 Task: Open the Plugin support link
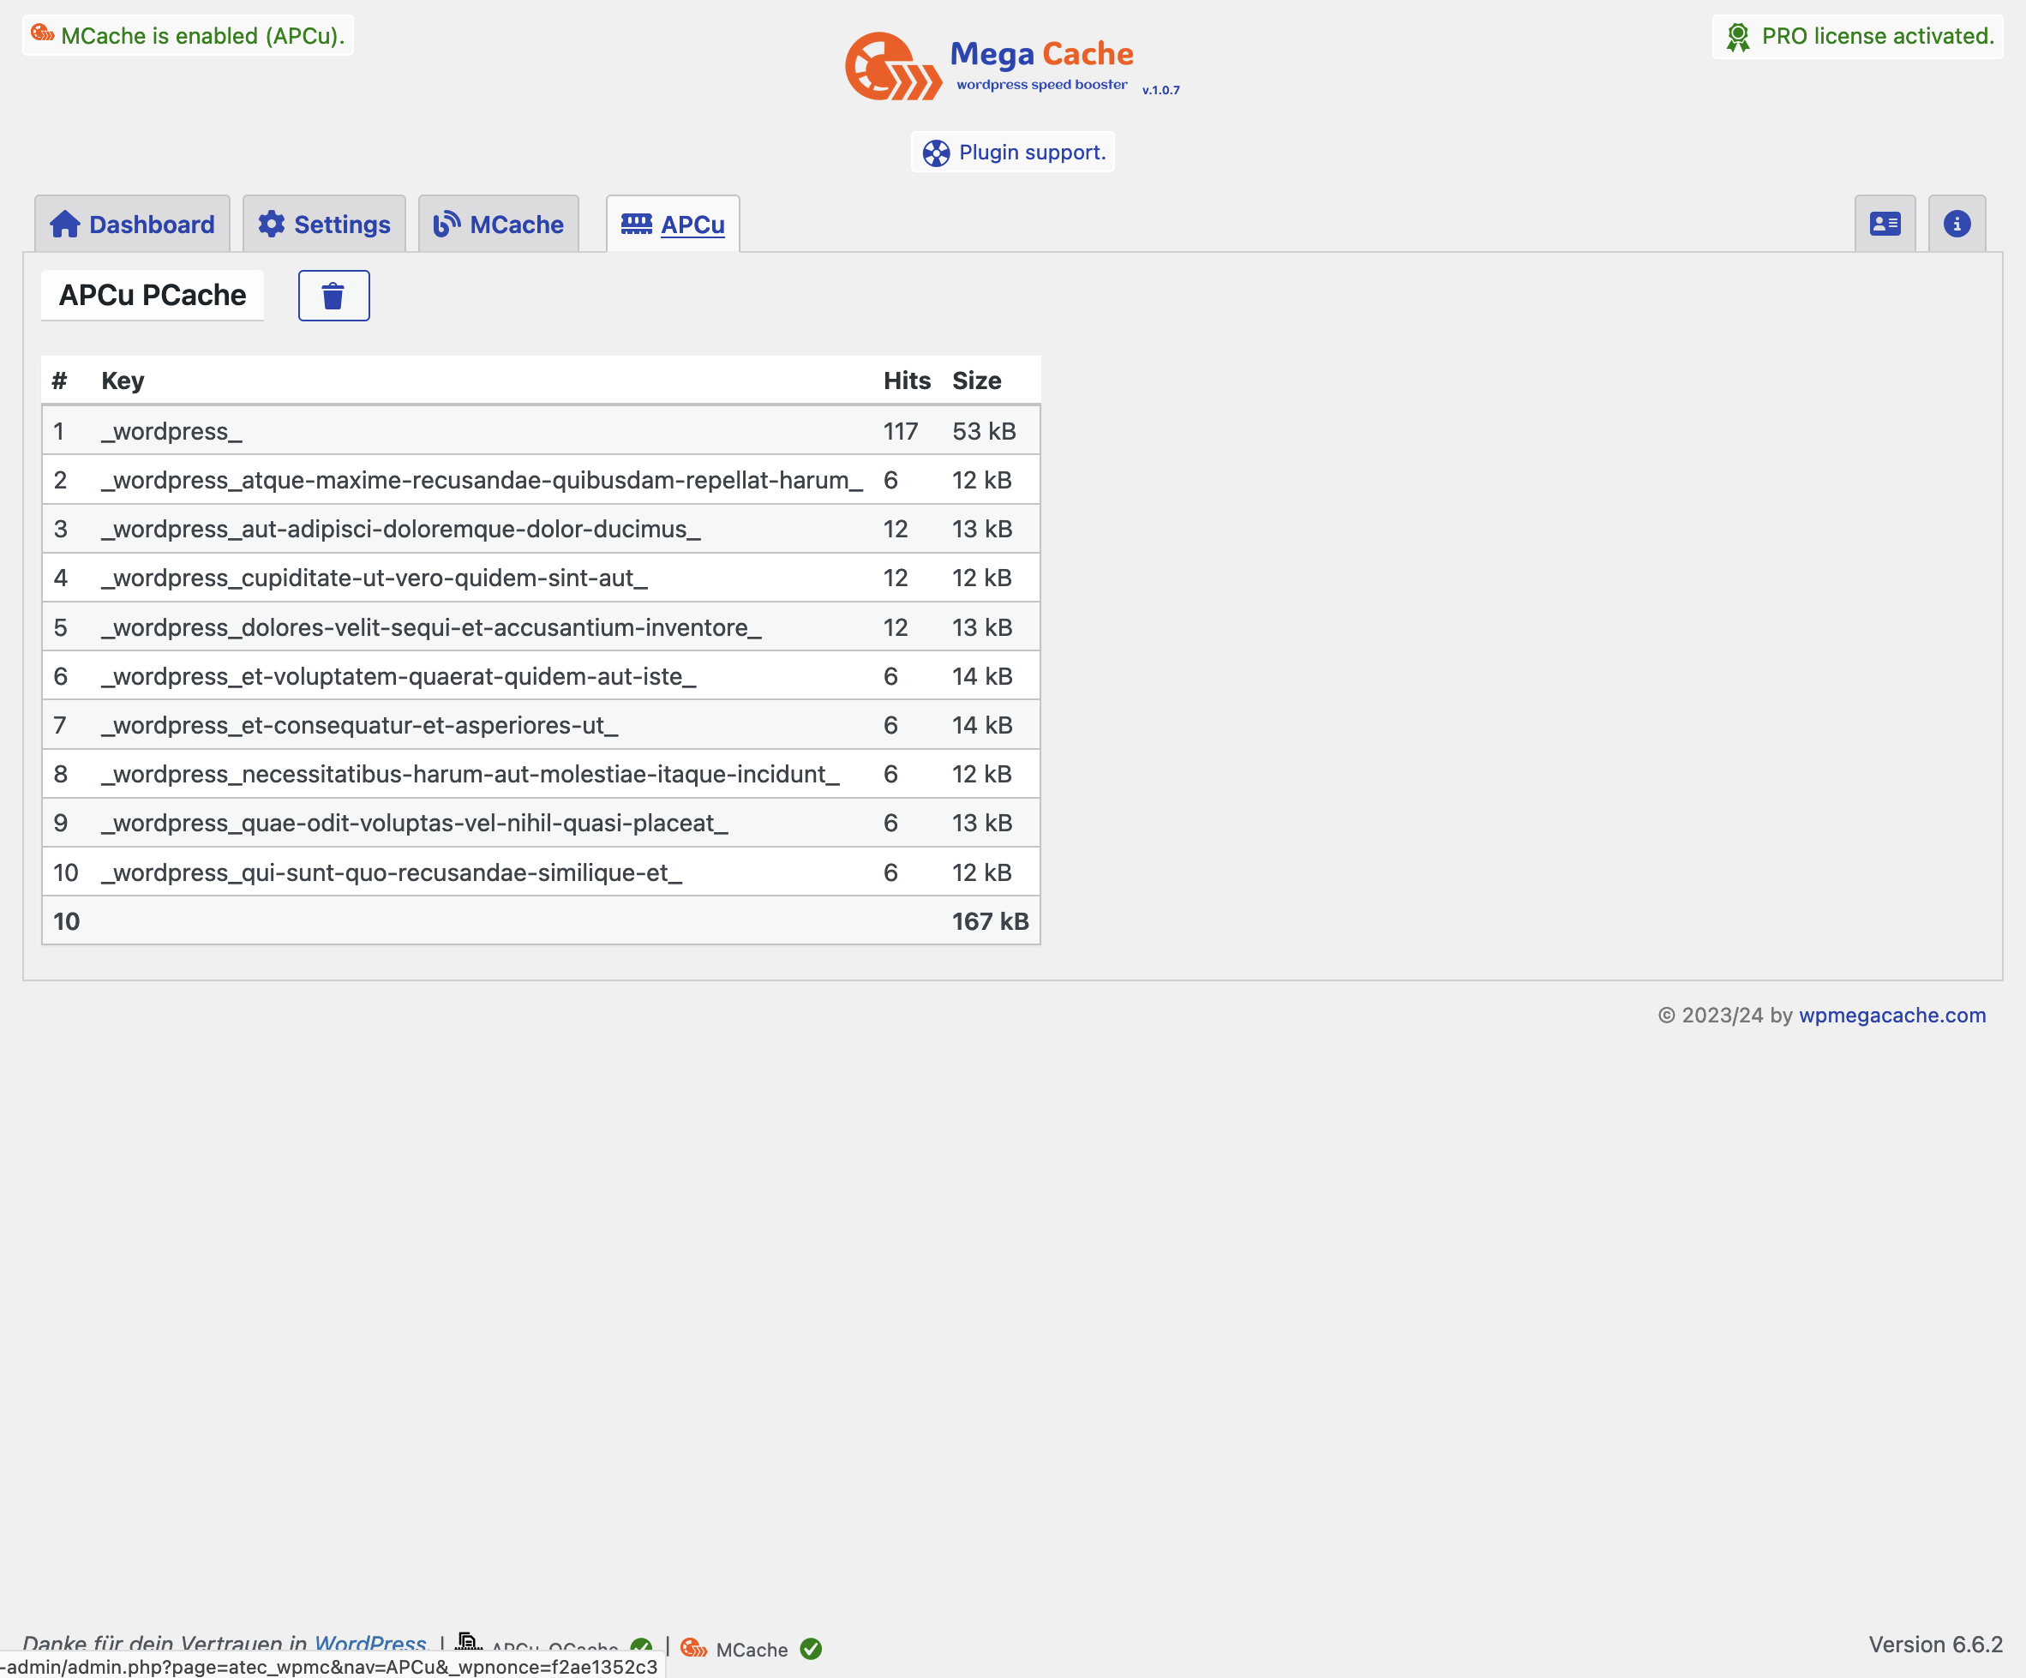coord(1031,153)
